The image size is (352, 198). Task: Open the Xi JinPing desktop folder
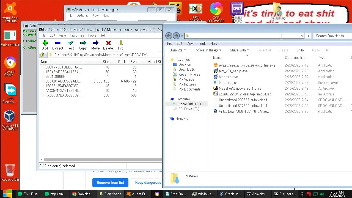tap(278, 12)
